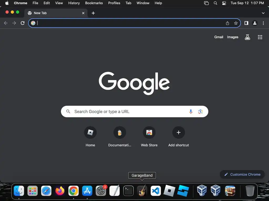Launch GarageBand from the Dock
Screen dimensions: 269x201
point(142,191)
